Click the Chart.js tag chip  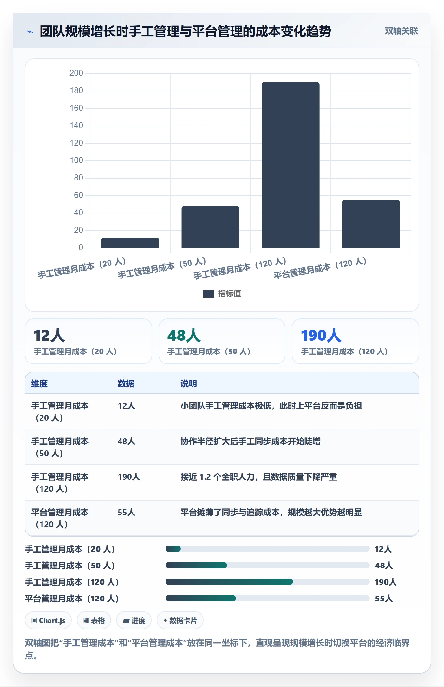[48, 620]
